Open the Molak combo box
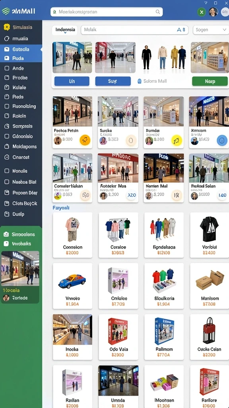This screenshot has width=229, height=408. [134, 29]
